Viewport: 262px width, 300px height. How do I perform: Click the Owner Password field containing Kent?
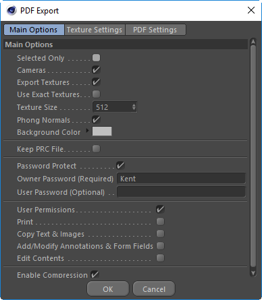pyautogui.click(x=181, y=179)
